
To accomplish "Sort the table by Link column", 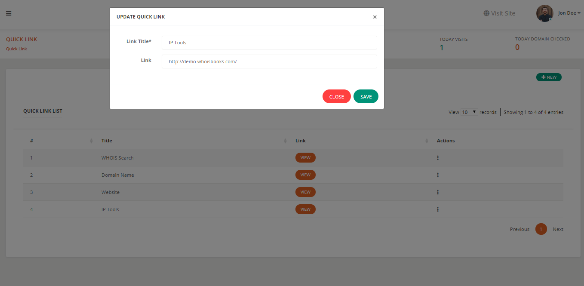I will [x=427, y=141].
